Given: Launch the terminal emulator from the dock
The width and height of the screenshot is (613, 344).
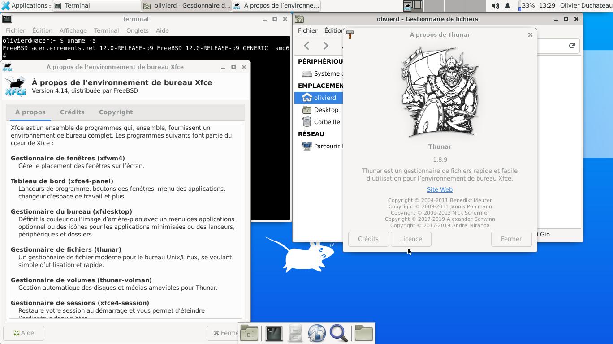Looking at the screenshot, I should coord(274,333).
